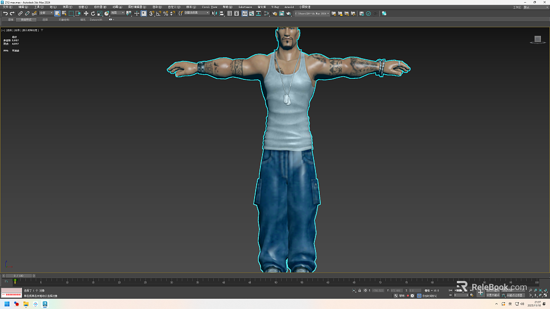Open the V-Ray menu
This screenshot has width=550, height=309.
click(275, 7)
